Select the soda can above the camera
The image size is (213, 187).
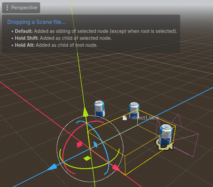point(166,135)
